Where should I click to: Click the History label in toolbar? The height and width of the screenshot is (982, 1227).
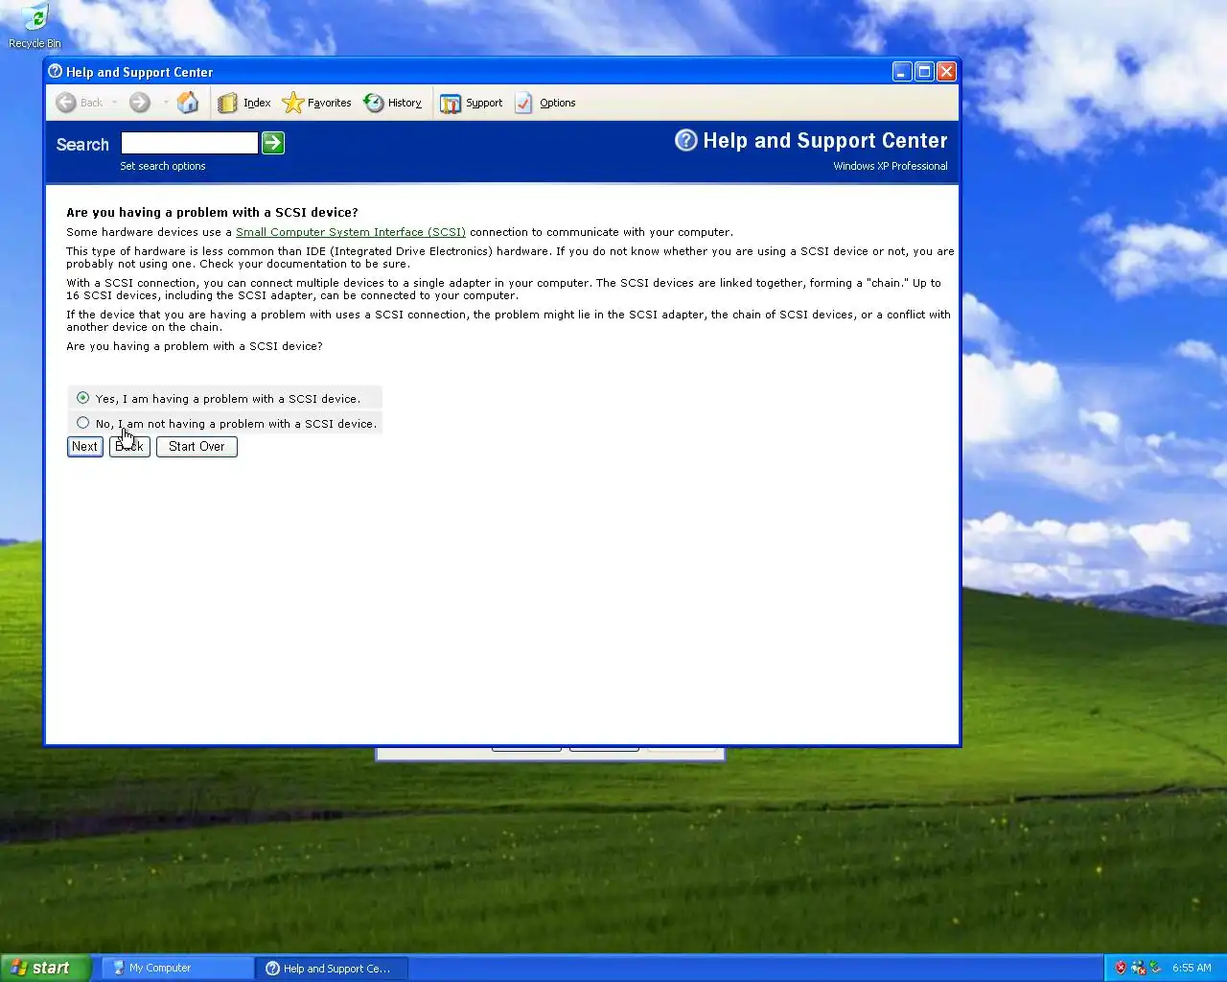[405, 103]
